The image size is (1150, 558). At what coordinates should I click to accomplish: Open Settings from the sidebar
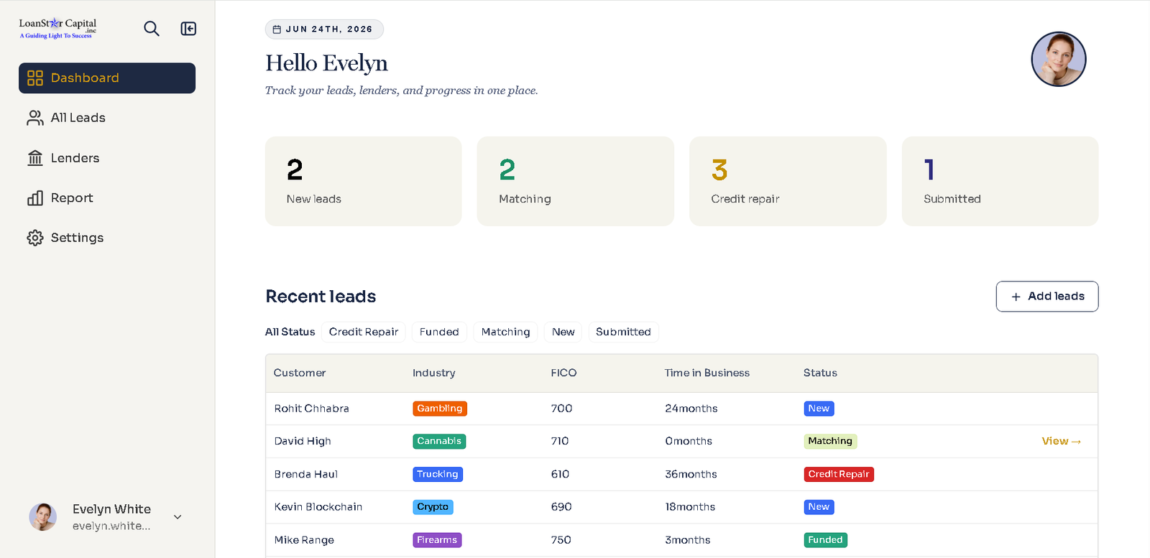click(107, 238)
